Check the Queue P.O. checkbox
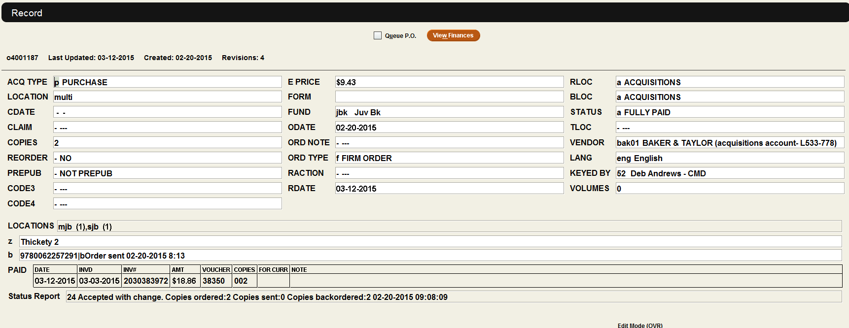Screen dimensions: 849x328 [378, 35]
